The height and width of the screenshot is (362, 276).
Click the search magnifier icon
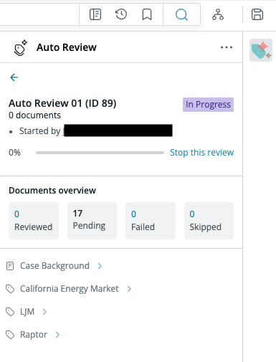[181, 14]
